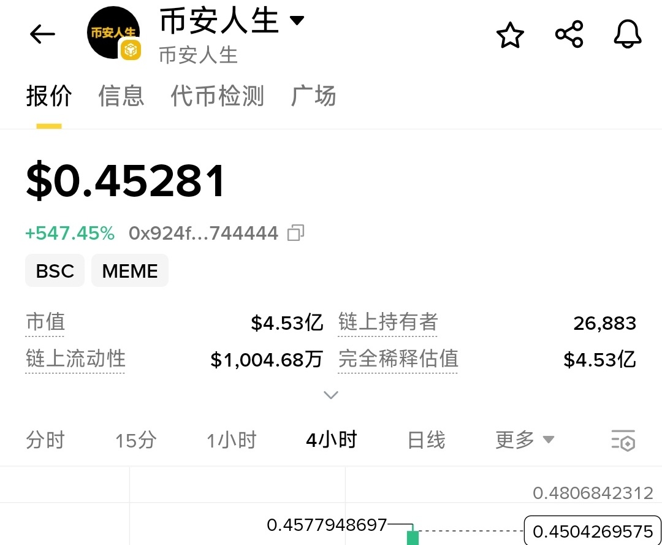This screenshot has height=545, width=662.
Task: Tap the 链上流动性 label
Action: [75, 359]
